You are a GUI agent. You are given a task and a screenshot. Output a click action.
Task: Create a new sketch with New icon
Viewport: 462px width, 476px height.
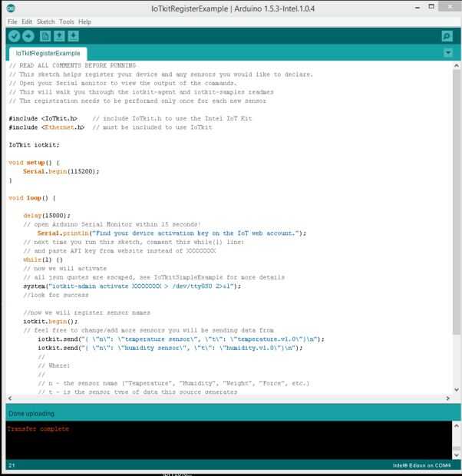45,36
